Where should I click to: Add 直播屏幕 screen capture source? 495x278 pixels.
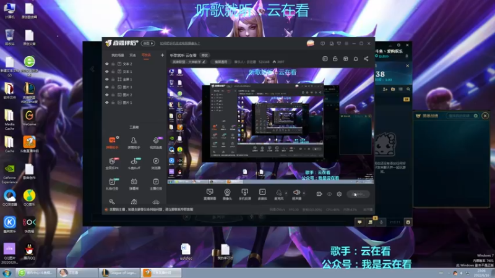(210, 194)
